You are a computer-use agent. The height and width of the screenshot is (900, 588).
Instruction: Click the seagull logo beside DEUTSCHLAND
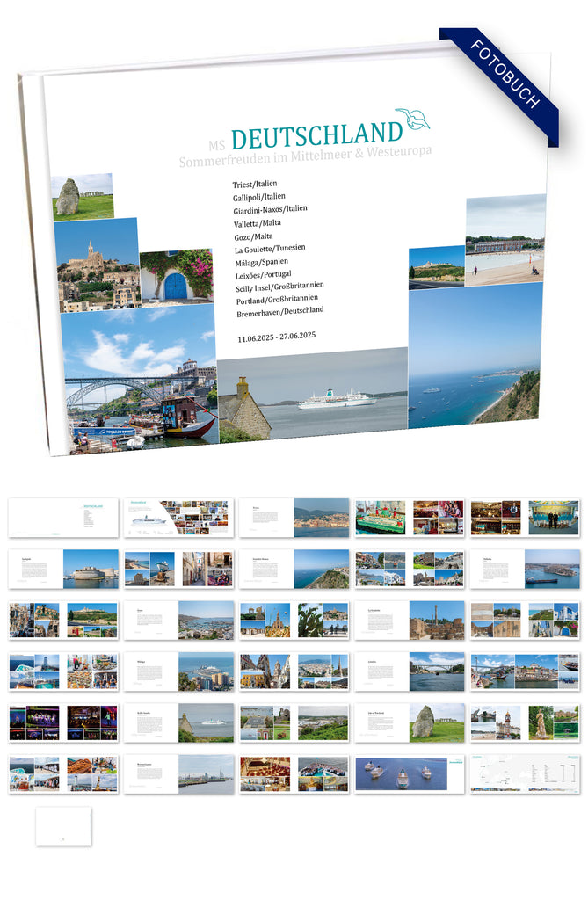411,119
